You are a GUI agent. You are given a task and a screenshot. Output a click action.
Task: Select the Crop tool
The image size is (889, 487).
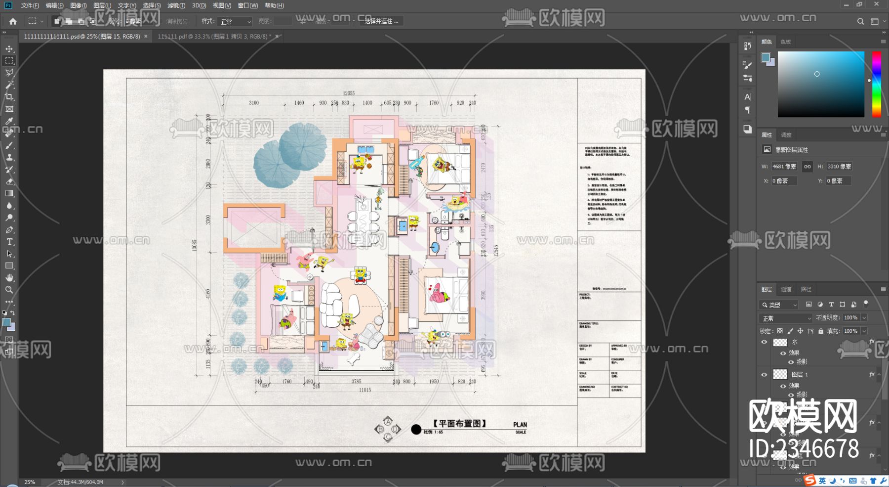tap(9, 97)
